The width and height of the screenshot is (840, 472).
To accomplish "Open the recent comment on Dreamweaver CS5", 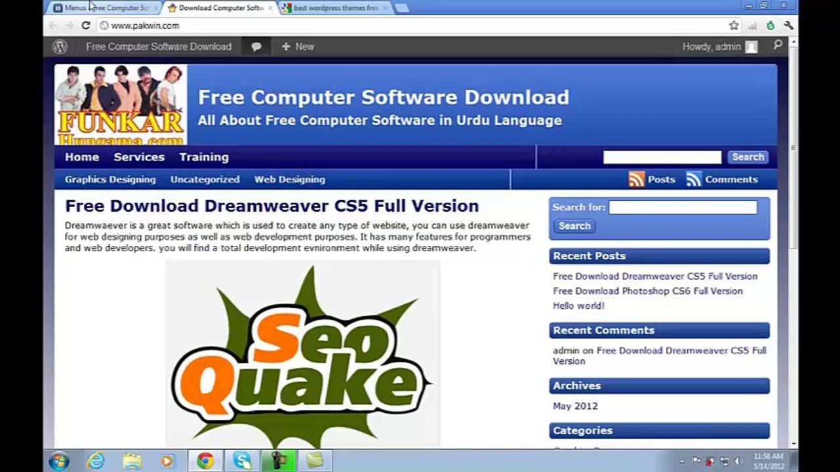I will [659, 355].
